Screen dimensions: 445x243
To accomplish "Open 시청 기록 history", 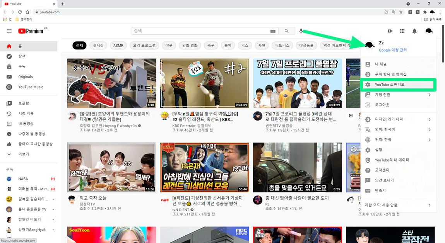I will (29, 113).
